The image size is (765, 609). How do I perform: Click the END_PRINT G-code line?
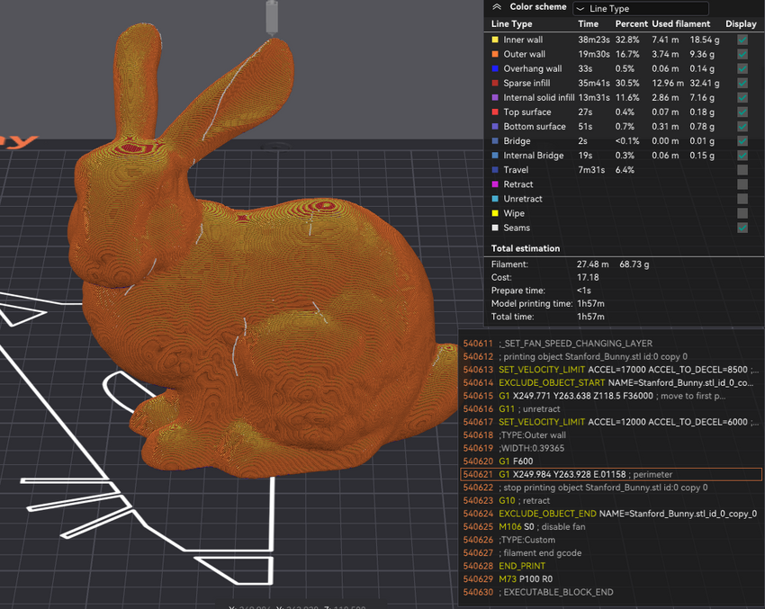pos(522,566)
